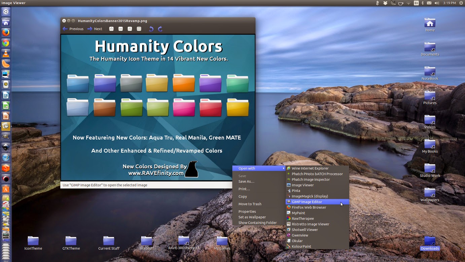This screenshot has height=262, width=465.
Task: Open the keyboard layout En indicator
Action: pyautogui.click(x=416, y=3)
